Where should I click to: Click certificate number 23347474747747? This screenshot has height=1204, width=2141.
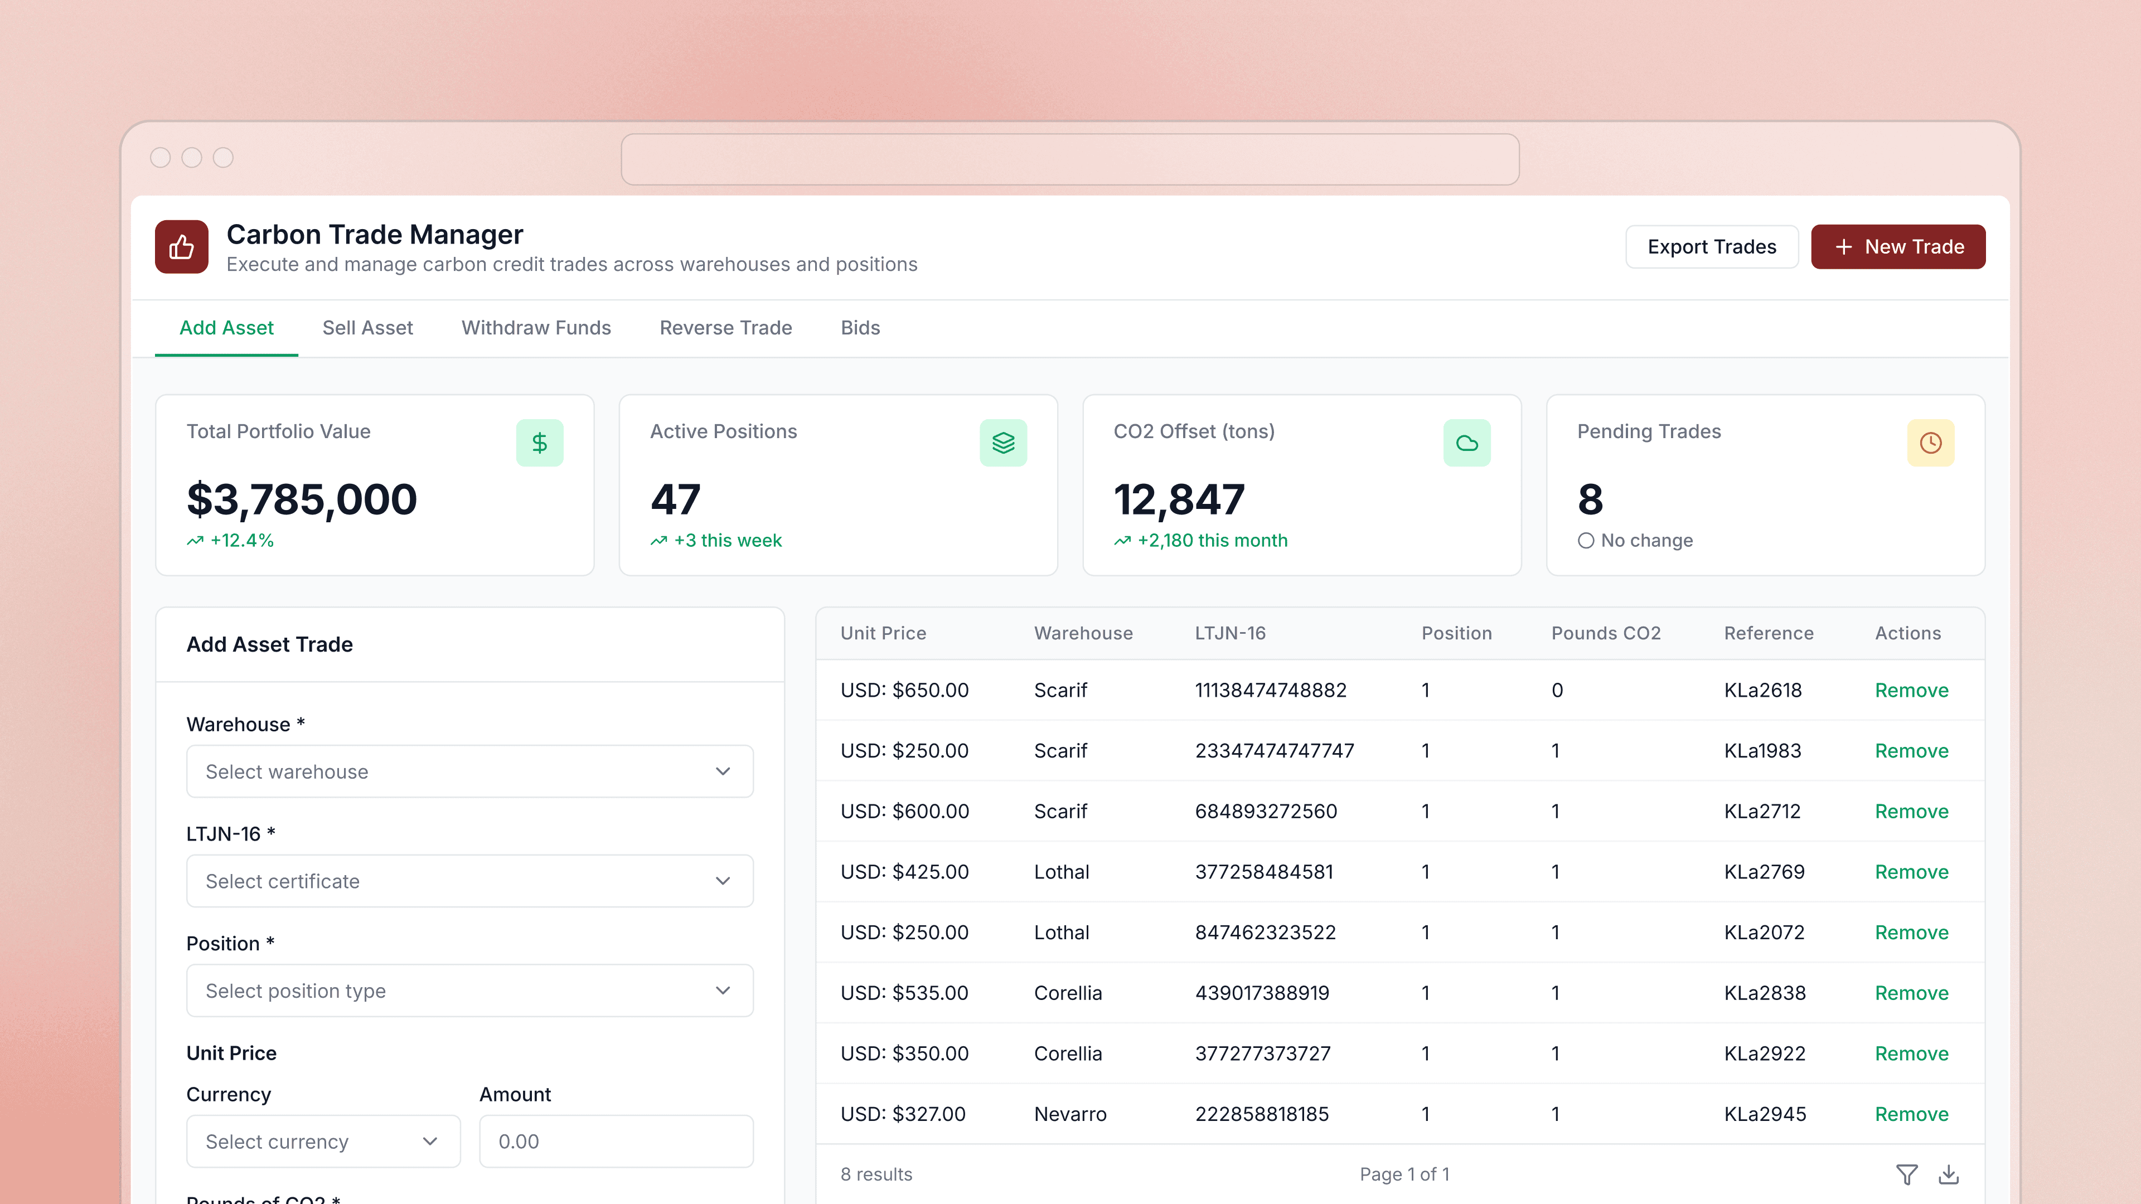click(x=1274, y=751)
